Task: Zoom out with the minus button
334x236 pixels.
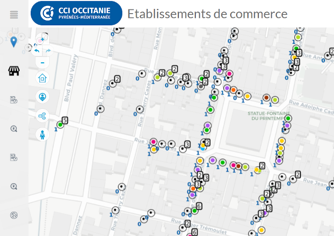Action: 42,62
